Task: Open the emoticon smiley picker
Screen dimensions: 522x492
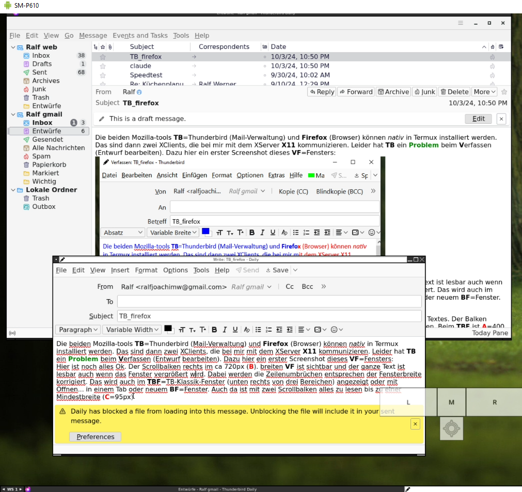Action: [337, 330]
